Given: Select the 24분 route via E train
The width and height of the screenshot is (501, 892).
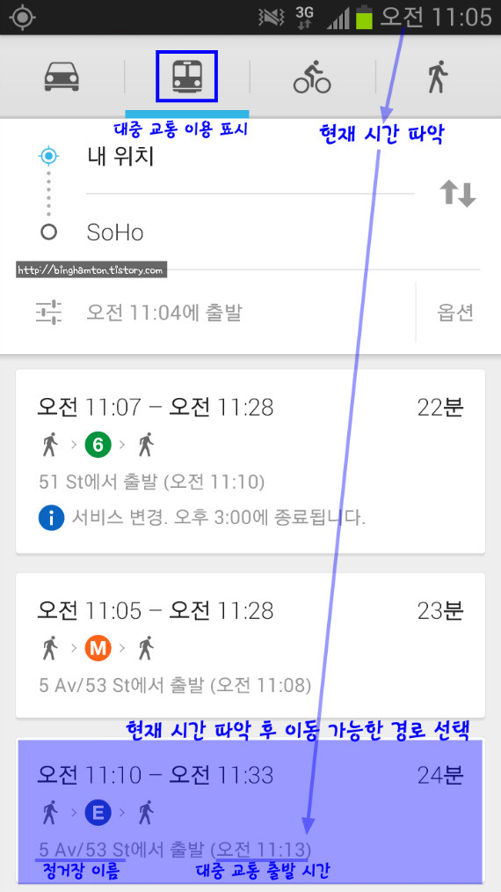Looking at the screenshot, I should coord(250,811).
